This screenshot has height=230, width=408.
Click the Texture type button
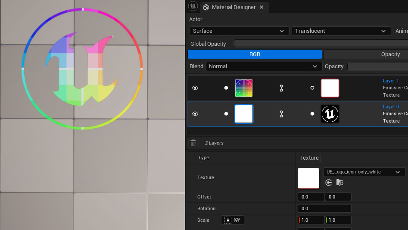coord(309,158)
